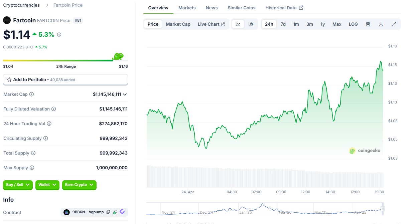
Task: Click the 0.00001223 BTC price text
Action: point(18,47)
